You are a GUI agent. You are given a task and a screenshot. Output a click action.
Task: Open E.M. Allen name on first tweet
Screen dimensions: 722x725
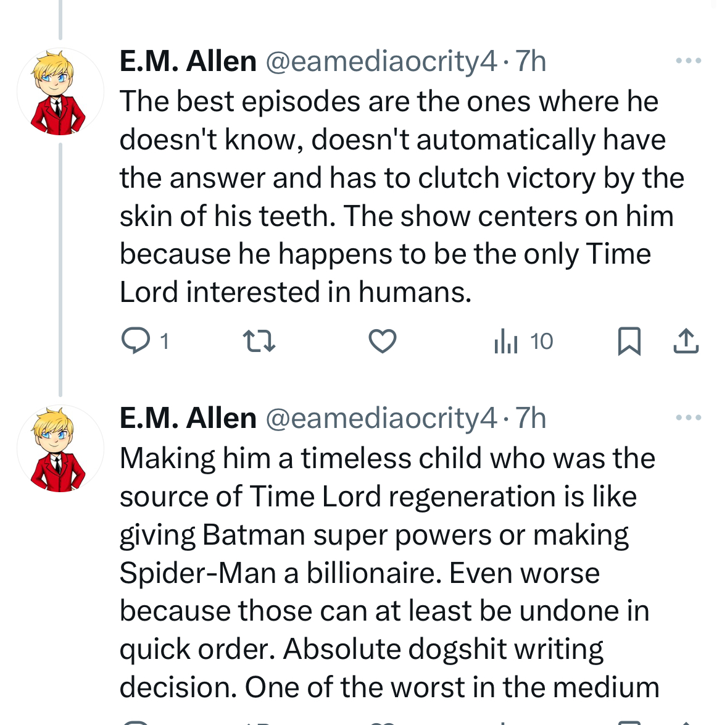point(188,61)
